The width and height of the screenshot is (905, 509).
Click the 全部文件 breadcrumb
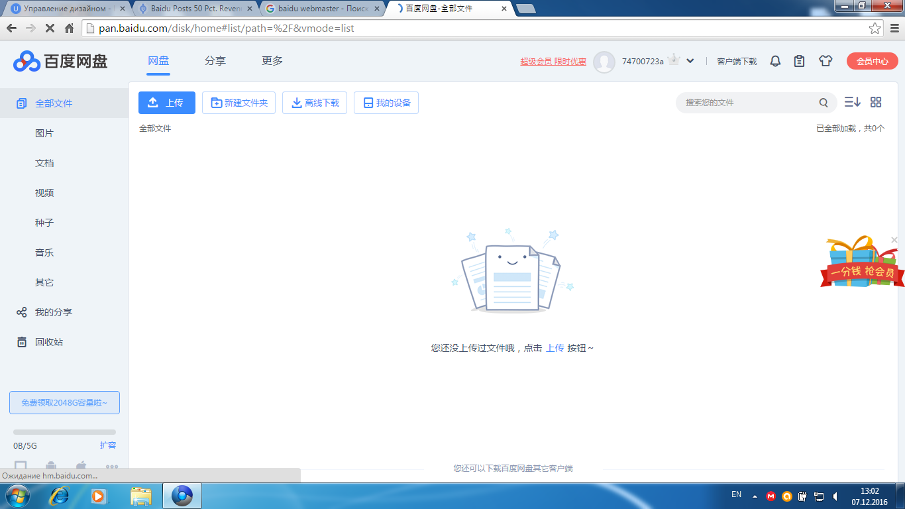[x=155, y=129]
